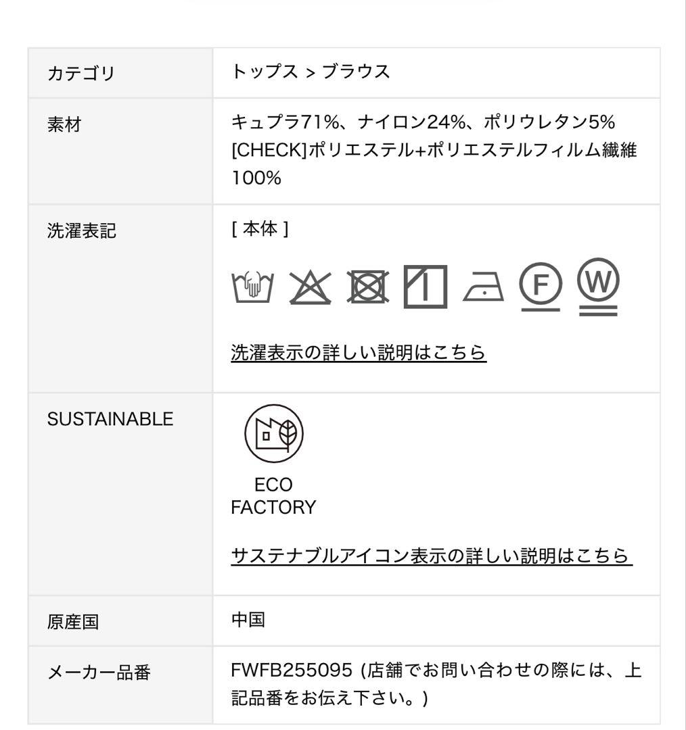Select the ECO FACTORY text label

tap(273, 495)
